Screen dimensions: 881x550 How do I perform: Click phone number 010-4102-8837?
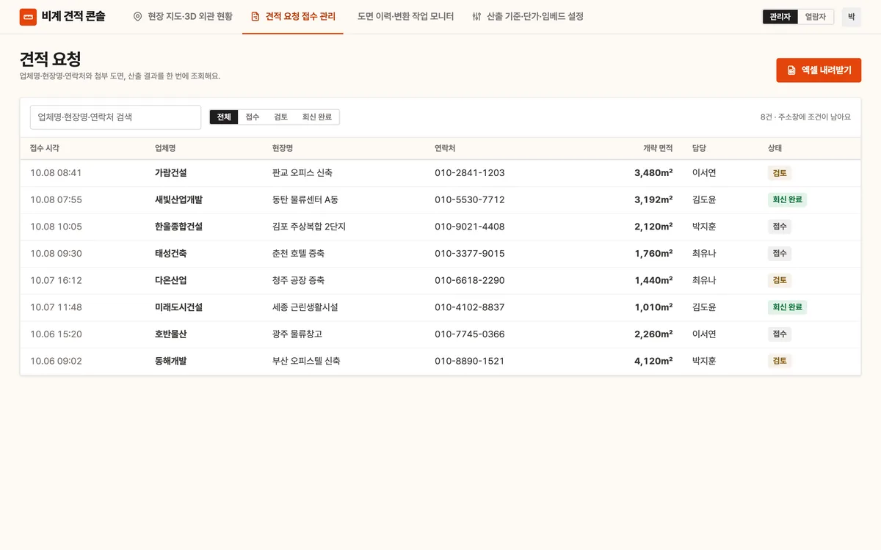coord(470,307)
